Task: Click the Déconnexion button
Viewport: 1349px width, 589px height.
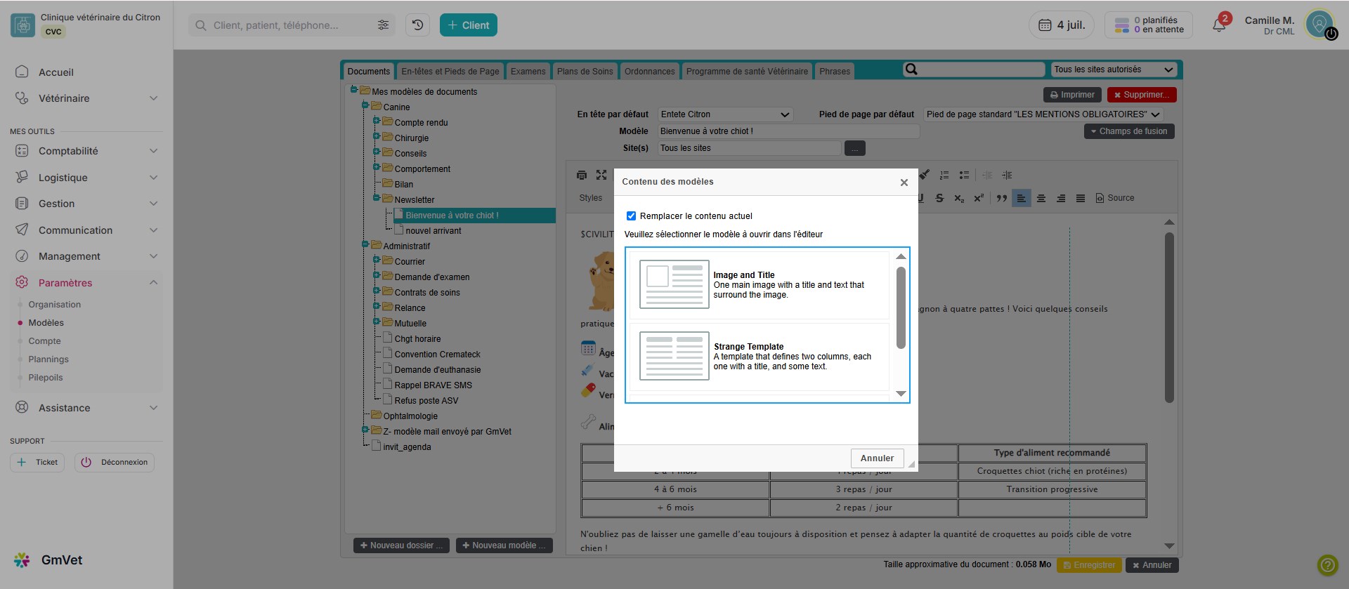Action: coord(115,463)
